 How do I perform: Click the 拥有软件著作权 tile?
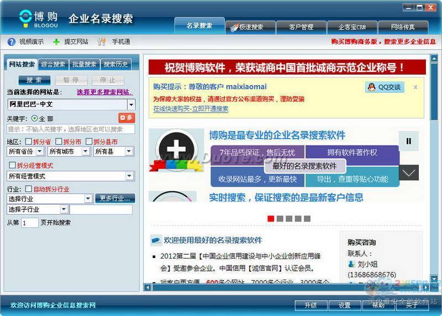click(352, 152)
